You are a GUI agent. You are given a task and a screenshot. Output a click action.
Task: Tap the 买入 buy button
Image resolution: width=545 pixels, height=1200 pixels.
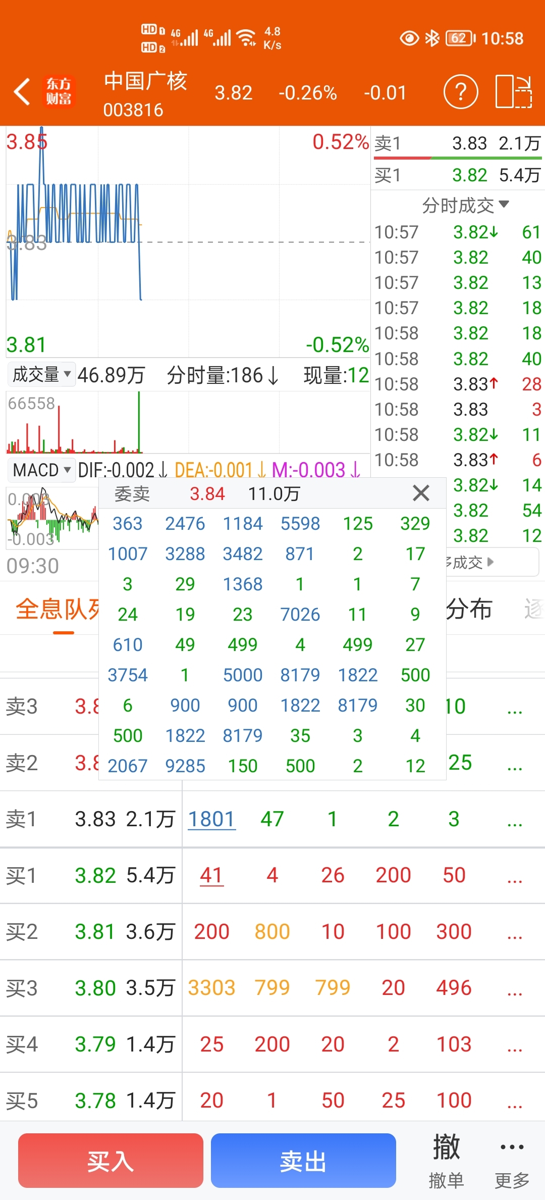(x=111, y=1161)
